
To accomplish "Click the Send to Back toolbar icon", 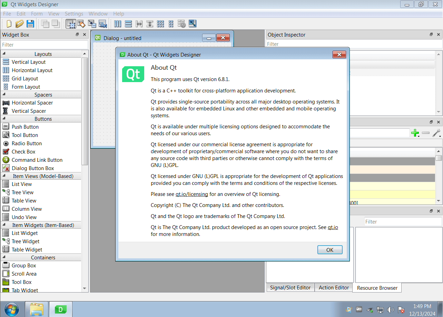I will coord(45,24).
